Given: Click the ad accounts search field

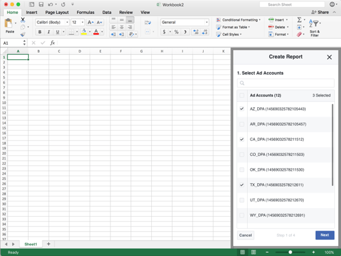Looking at the screenshot, I should tap(286, 83).
